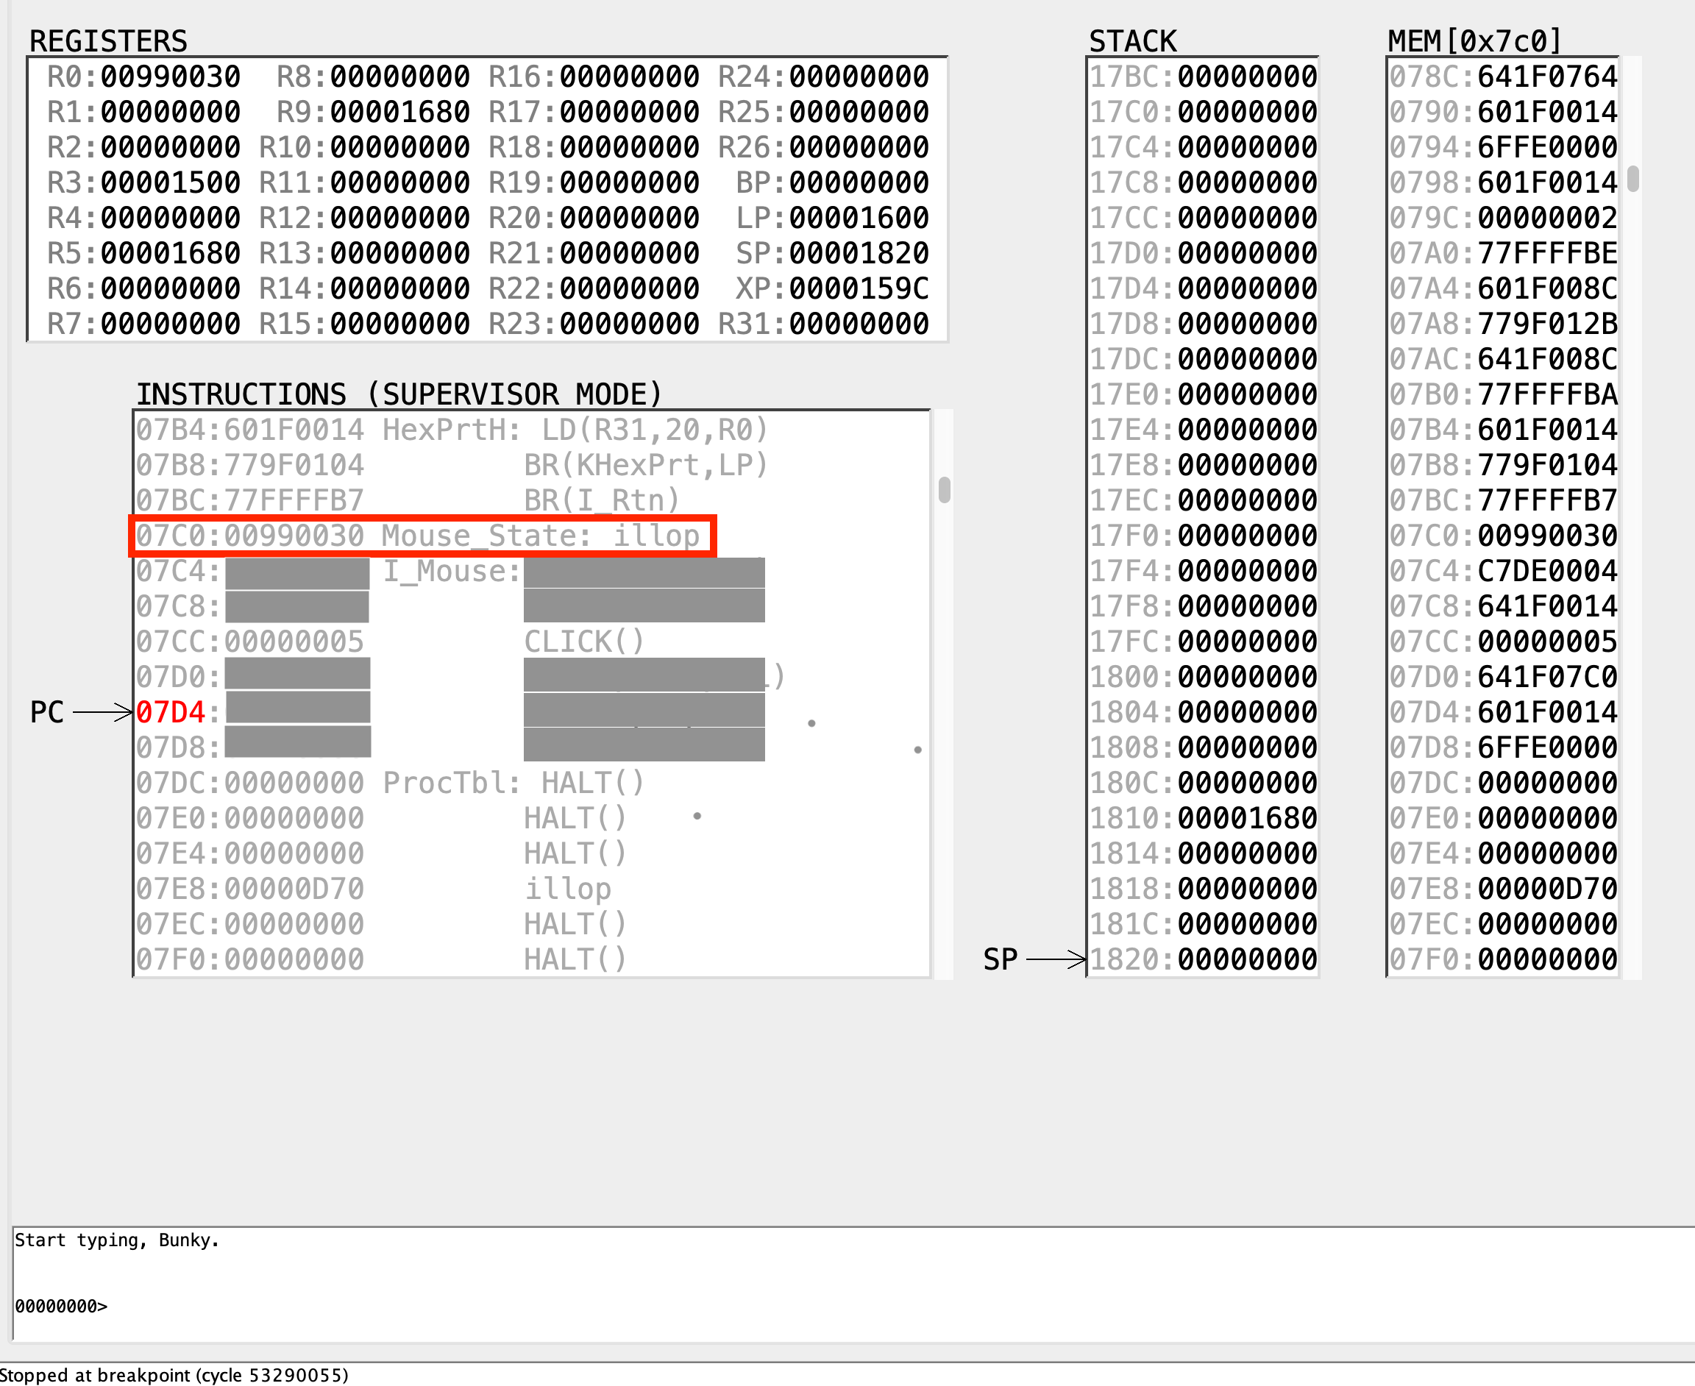Click the console input prompt line
This screenshot has width=1695, height=1386.
coord(60,1306)
